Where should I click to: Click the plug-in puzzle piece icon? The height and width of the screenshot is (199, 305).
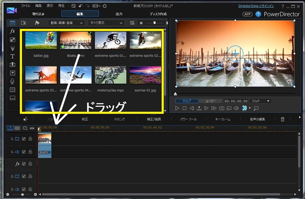pyautogui.click(x=37, y=23)
